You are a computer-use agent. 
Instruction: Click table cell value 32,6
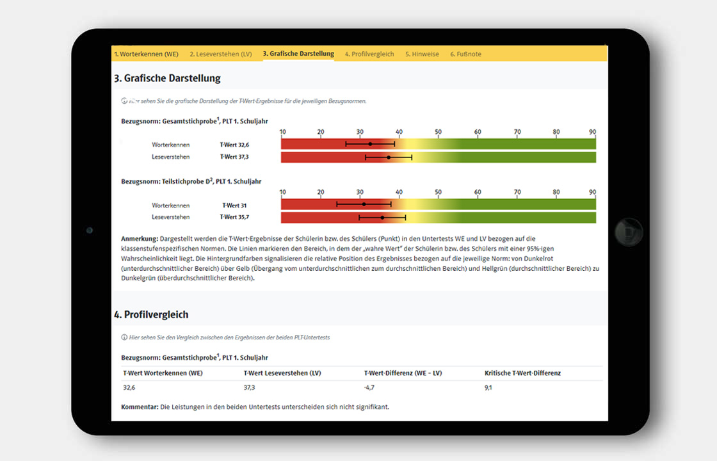coord(129,387)
